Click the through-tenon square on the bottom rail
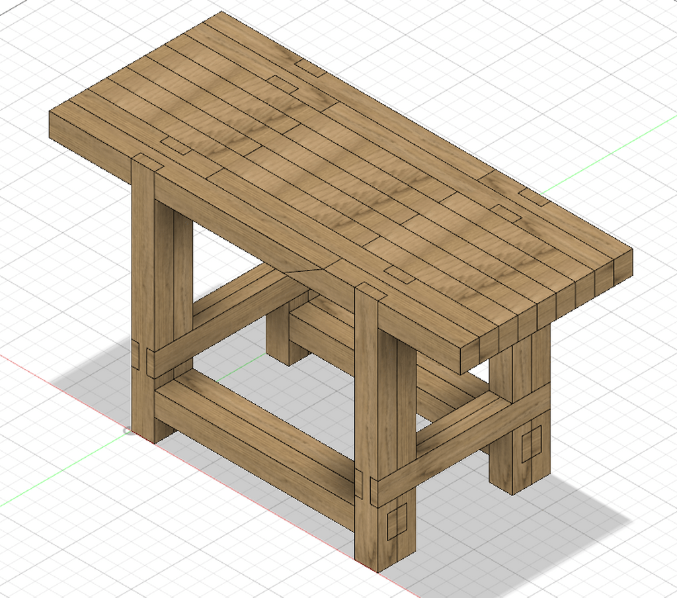This screenshot has width=677, height=598. click(x=397, y=523)
